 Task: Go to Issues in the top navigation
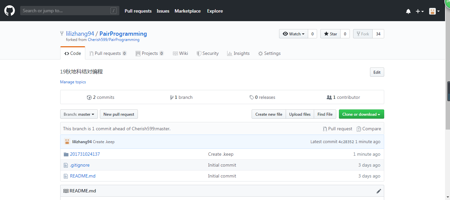163,11
